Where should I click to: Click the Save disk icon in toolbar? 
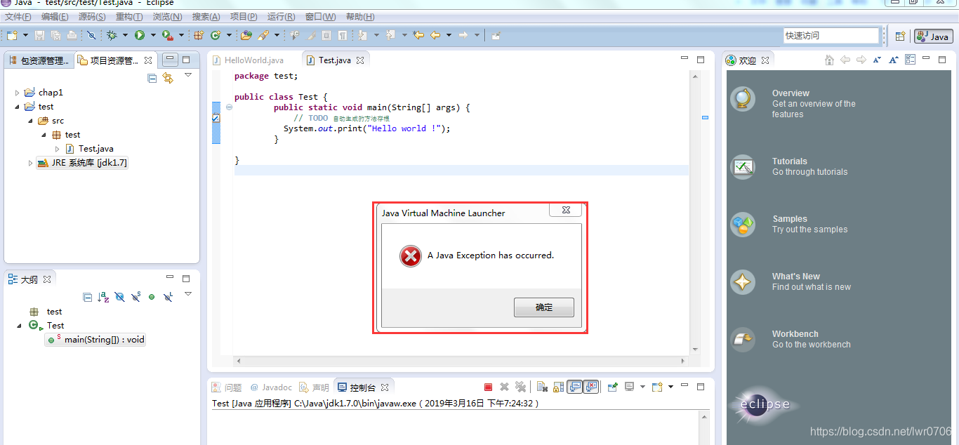(39, 35)
